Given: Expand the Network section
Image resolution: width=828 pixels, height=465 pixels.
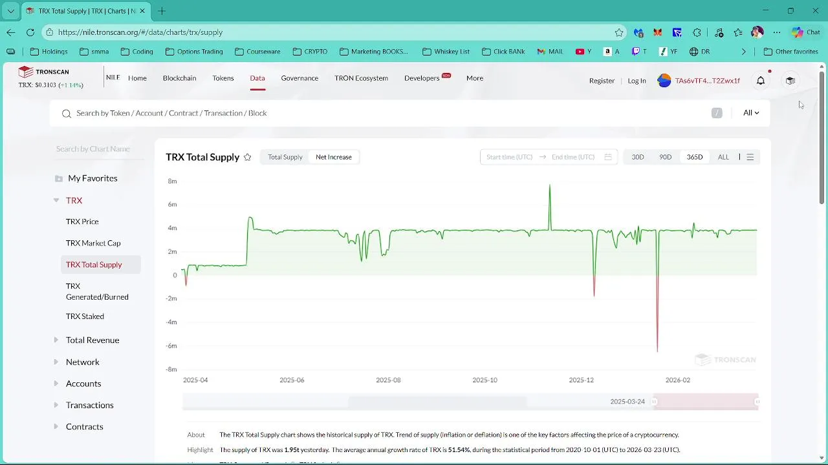Looking at the screenshot, I should point(56,362).
